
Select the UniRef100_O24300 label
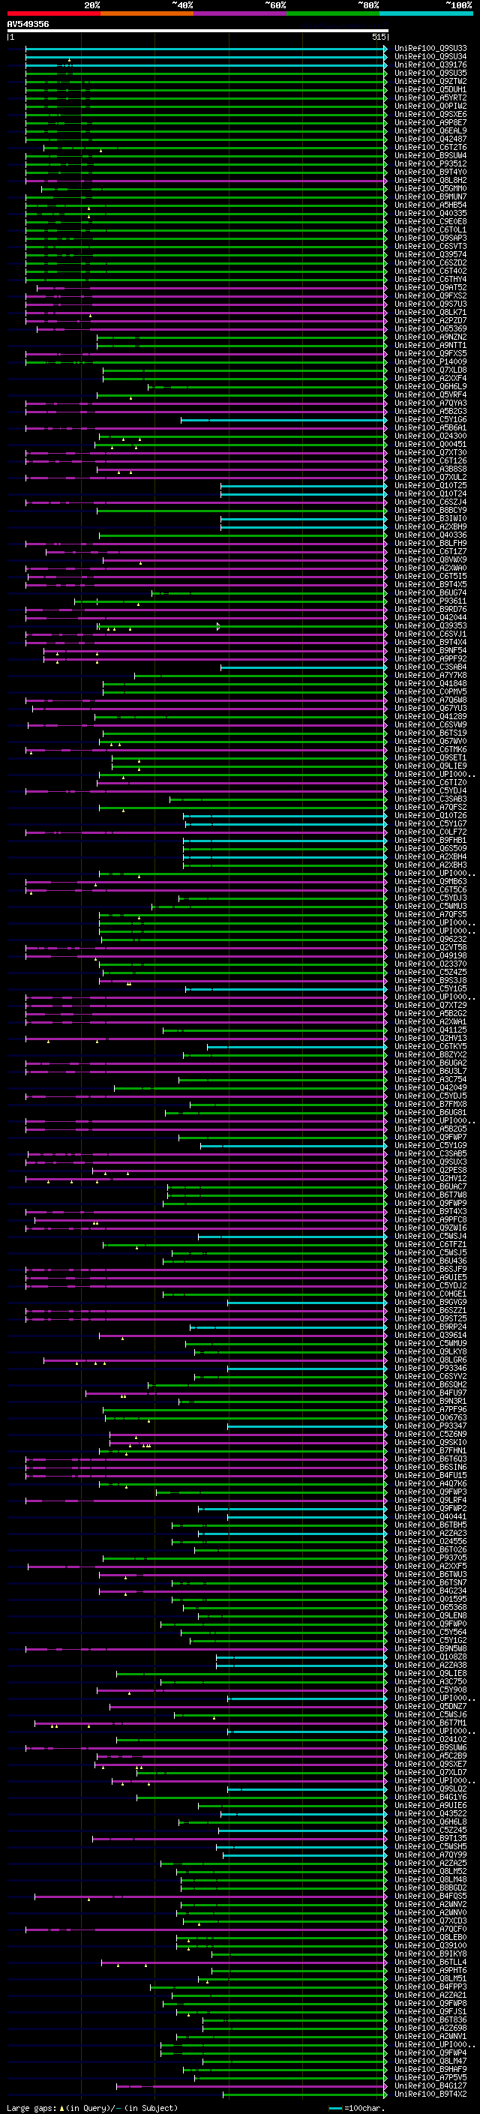430,436
